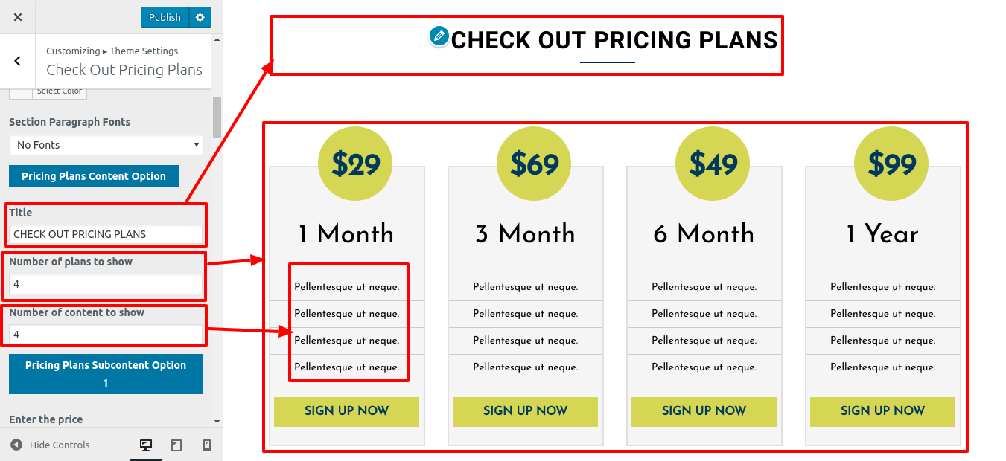Go back using the left chevron

point(18,61)
